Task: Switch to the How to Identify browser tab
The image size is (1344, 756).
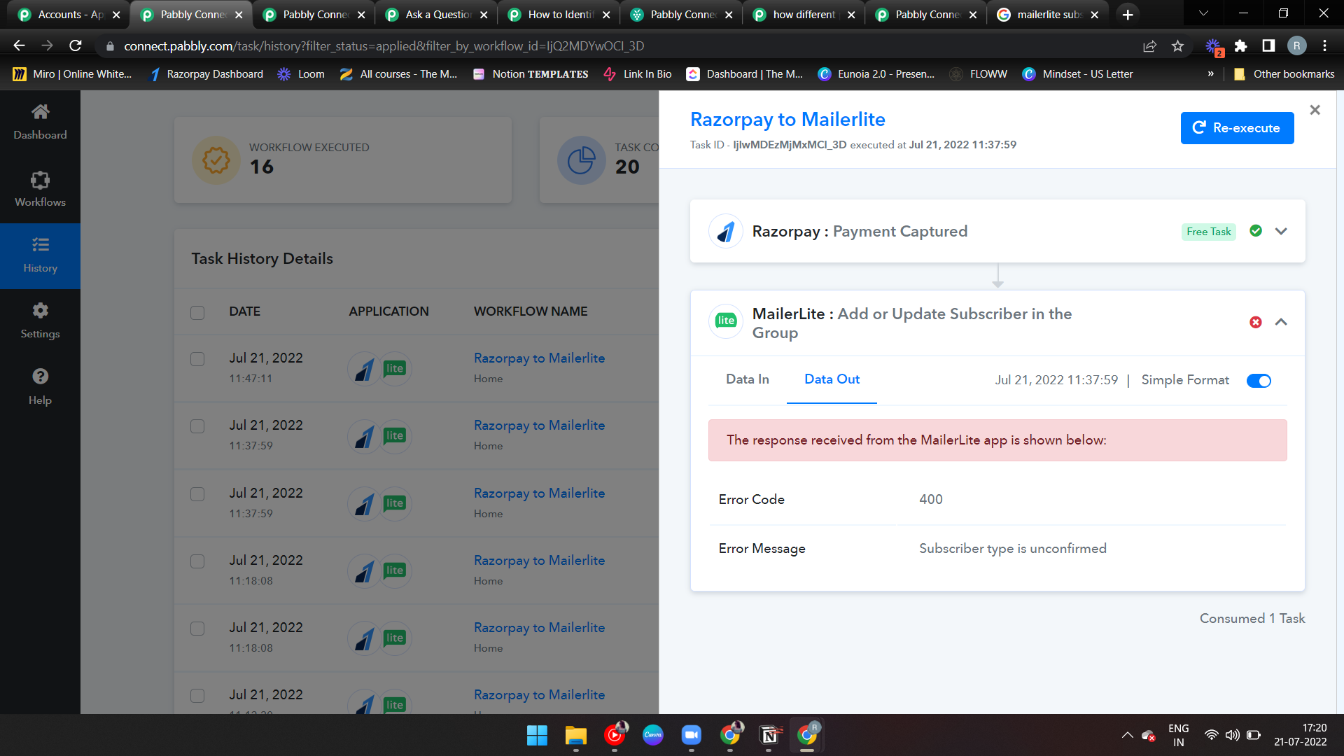Action: tap(558, 15)
